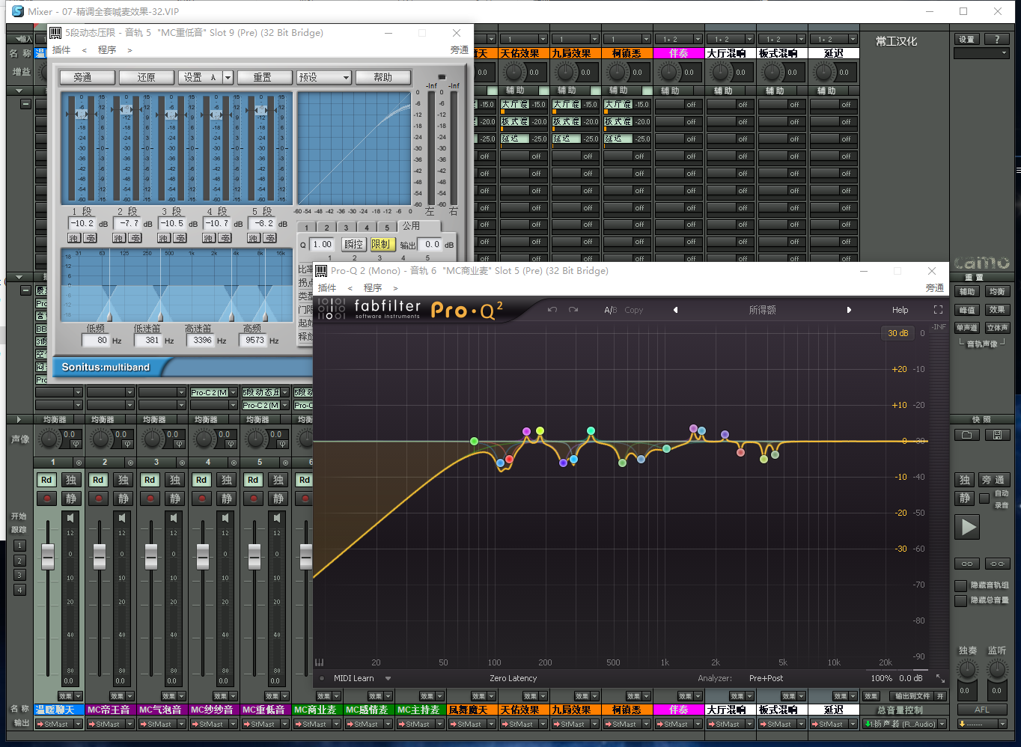Save snapshot with the floppy disk icon
Viewport: 1021px width, 747px height.
997,435
